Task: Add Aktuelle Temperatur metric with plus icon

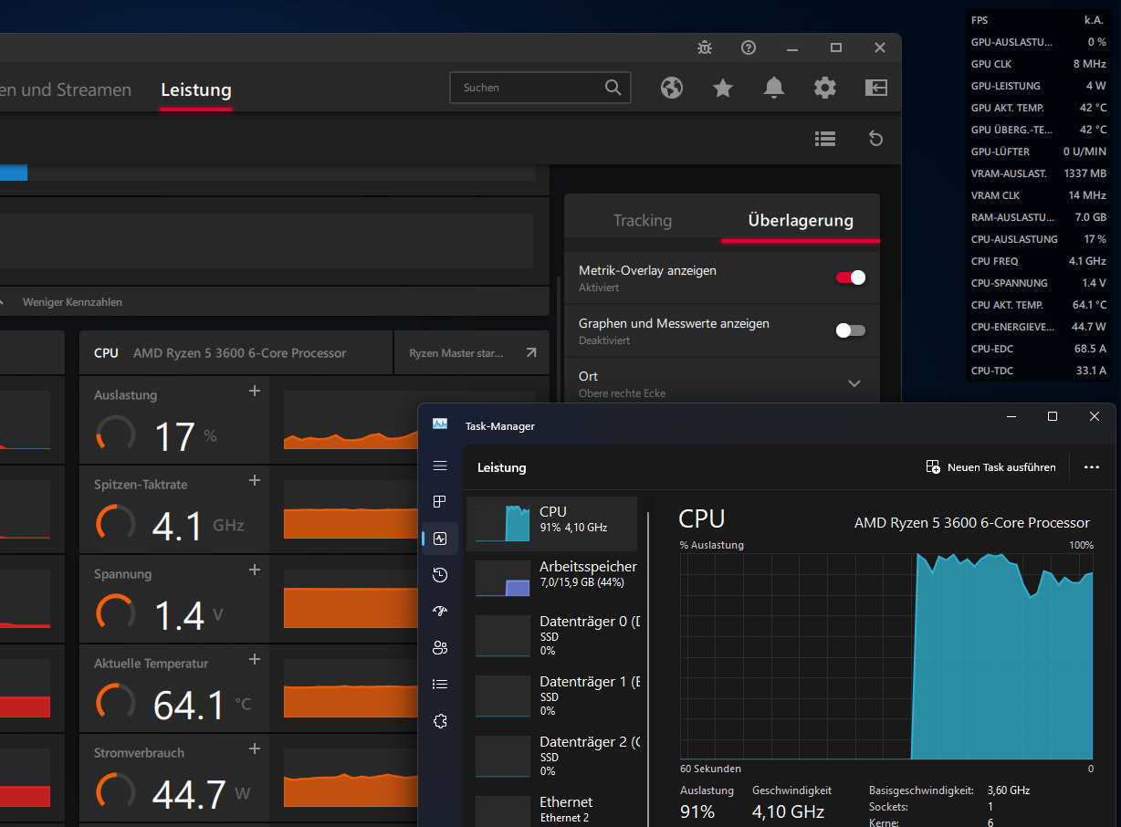Action: tap(255, 659)
